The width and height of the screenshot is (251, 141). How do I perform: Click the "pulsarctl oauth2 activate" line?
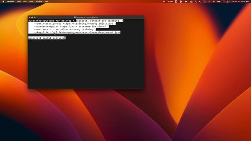[46, 38]
